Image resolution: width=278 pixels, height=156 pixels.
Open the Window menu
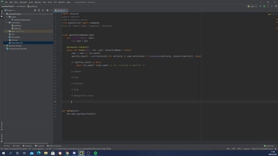pyautogui.click(x=62, y=2)
